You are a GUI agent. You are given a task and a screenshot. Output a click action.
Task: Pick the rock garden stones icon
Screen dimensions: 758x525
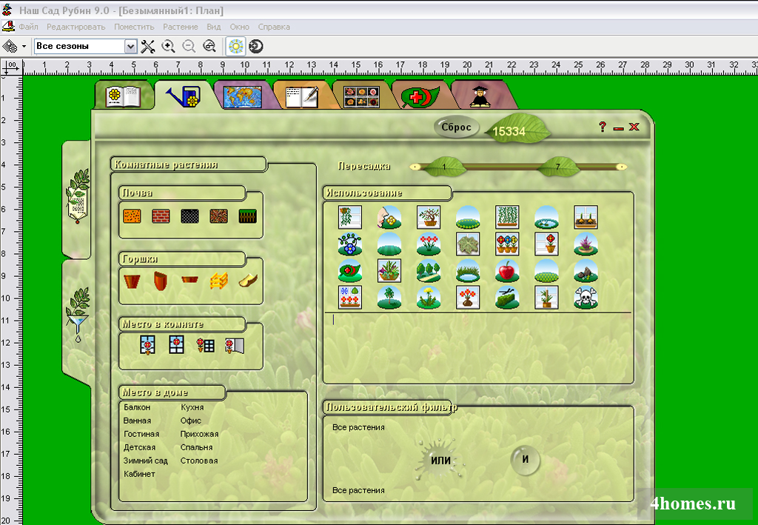[x=586, y=271]
